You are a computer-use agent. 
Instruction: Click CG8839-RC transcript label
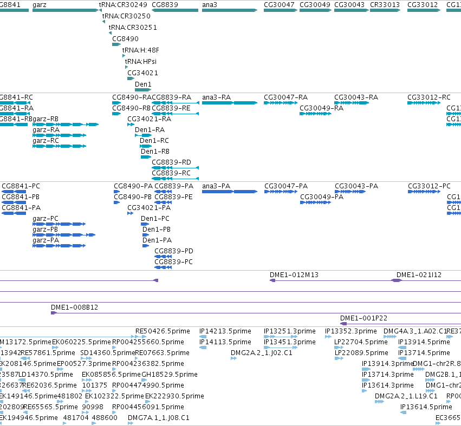[x=171, y=173]
